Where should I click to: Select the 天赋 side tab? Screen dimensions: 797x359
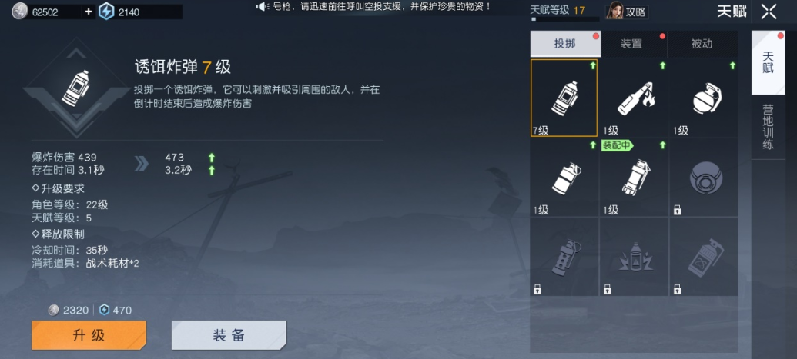coord(768,62)
